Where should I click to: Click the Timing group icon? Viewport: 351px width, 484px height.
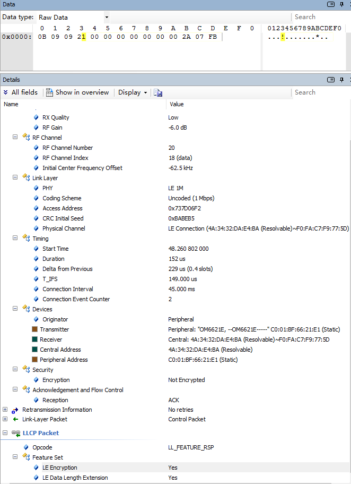[26, 238]
